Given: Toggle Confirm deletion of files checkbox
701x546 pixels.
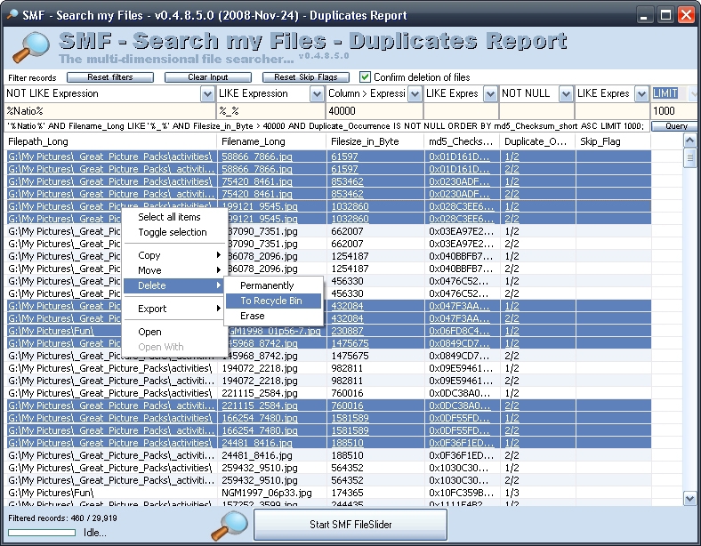Looking at the screenshot, I should point(365,77).
